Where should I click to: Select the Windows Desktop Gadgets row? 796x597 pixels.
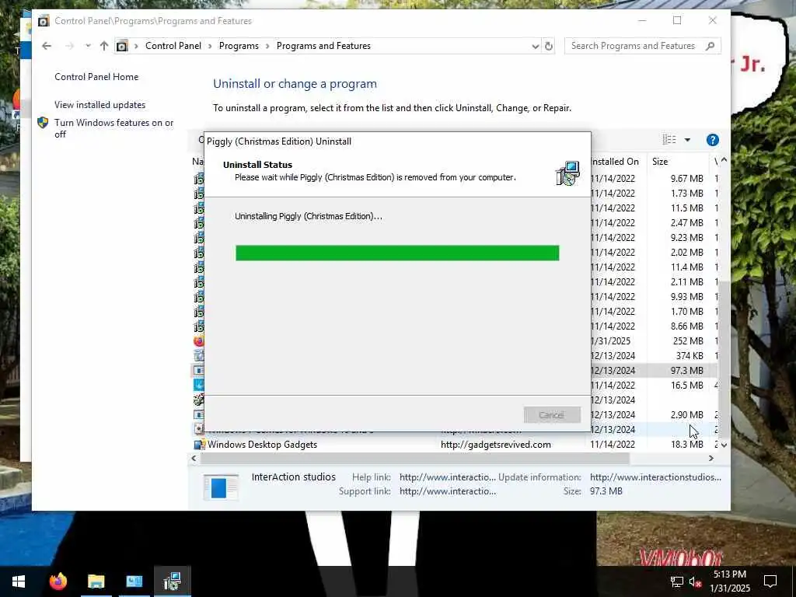click(x=454, y=445)
